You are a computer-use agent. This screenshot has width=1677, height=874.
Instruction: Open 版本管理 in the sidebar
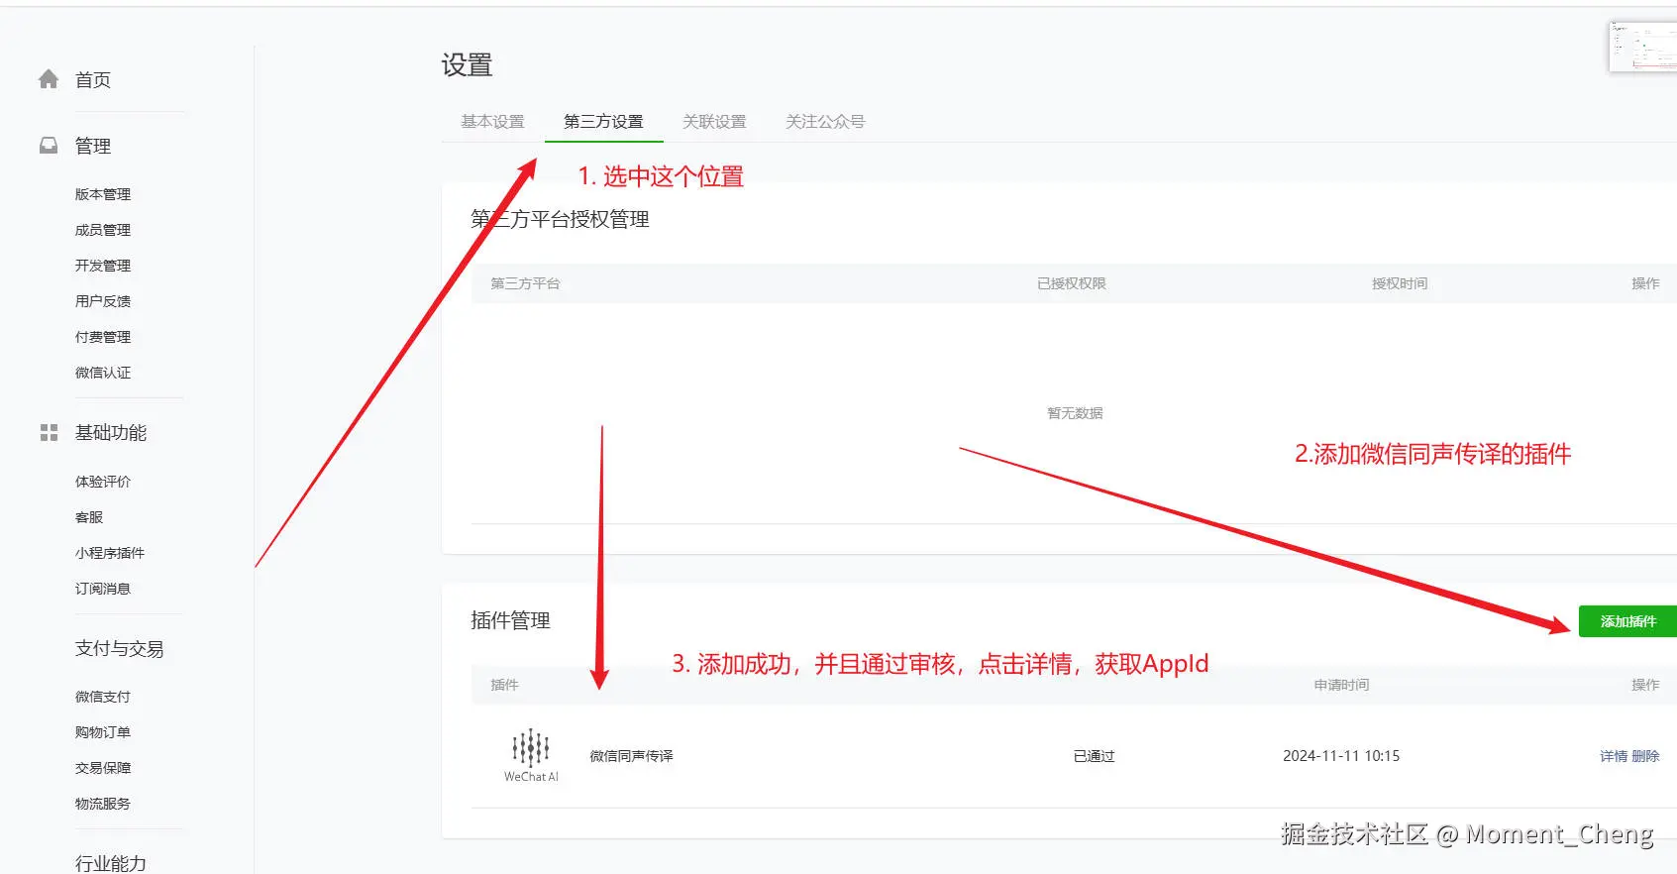103,194
